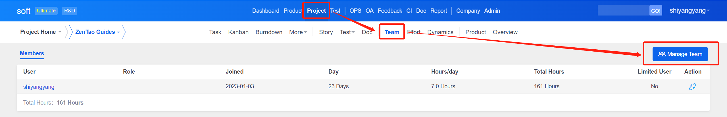The height and width of the screenshot is (117, 727).
Task: Click the unlink member icon for shiyangyang
Action: (x=692, y=87)
